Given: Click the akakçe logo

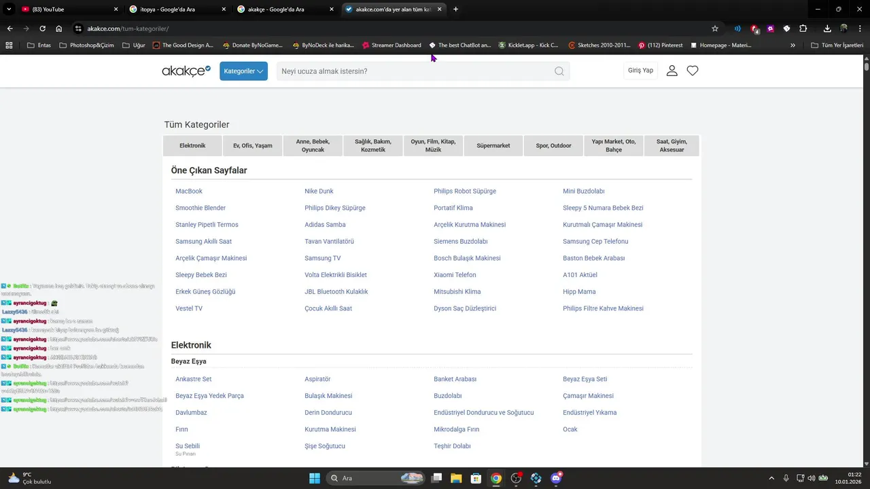Looking at the screenshot, I should tap(186, 71).
